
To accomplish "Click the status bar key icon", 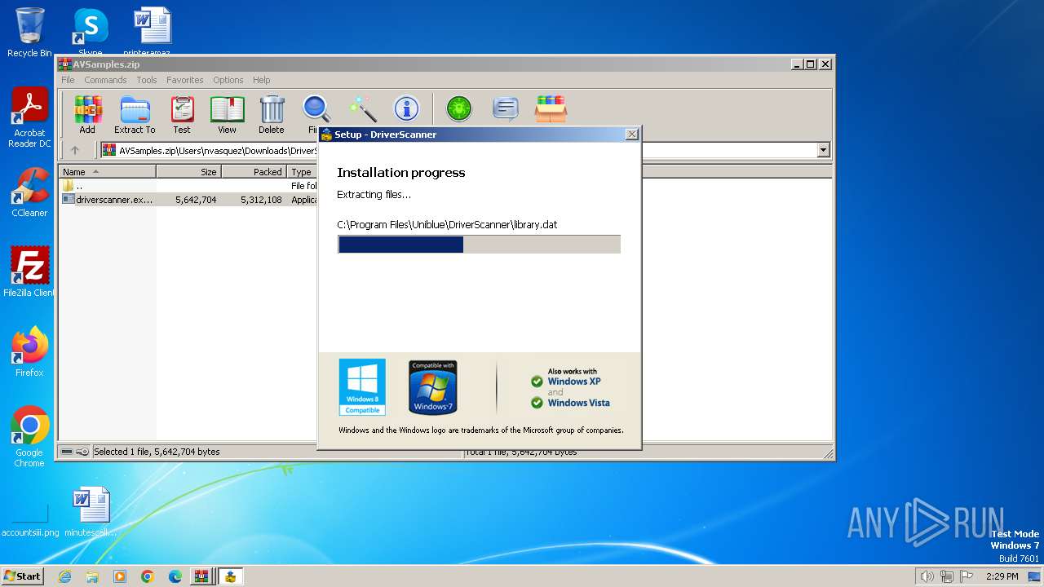I will click(x=82, y=452).
